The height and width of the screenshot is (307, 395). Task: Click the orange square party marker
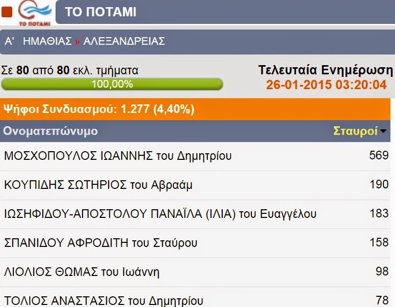(x=7, y=12)
